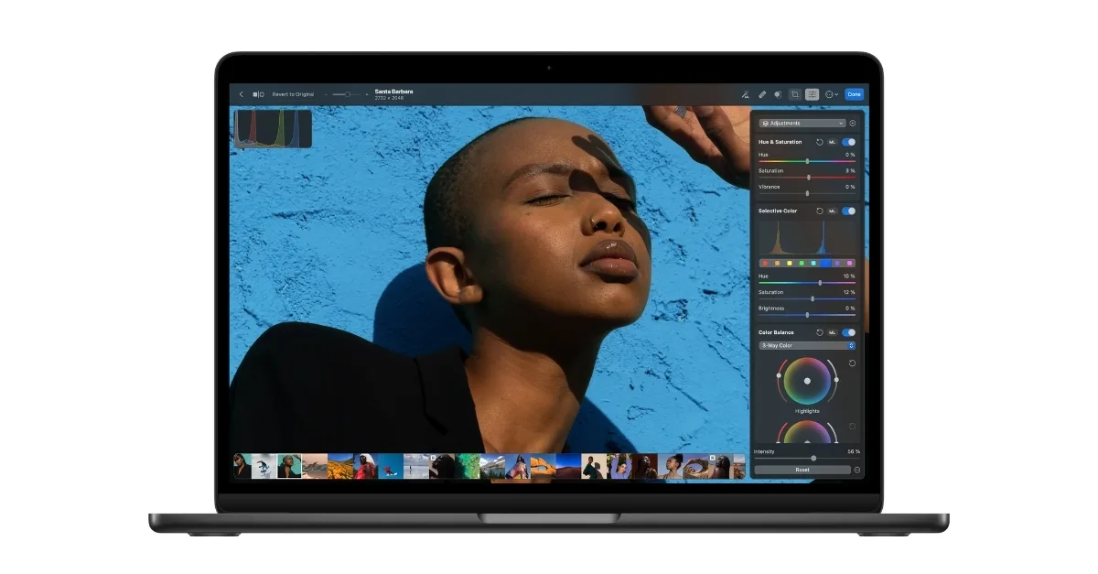Adjust Selective Color Saturation slider
1098x574 pixels.
pos(807,298)
